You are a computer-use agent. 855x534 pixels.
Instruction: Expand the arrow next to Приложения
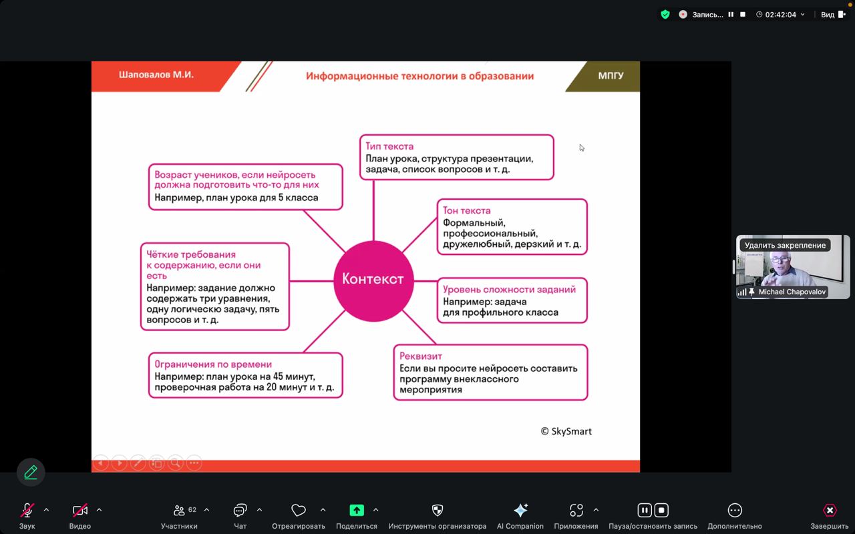596,510
